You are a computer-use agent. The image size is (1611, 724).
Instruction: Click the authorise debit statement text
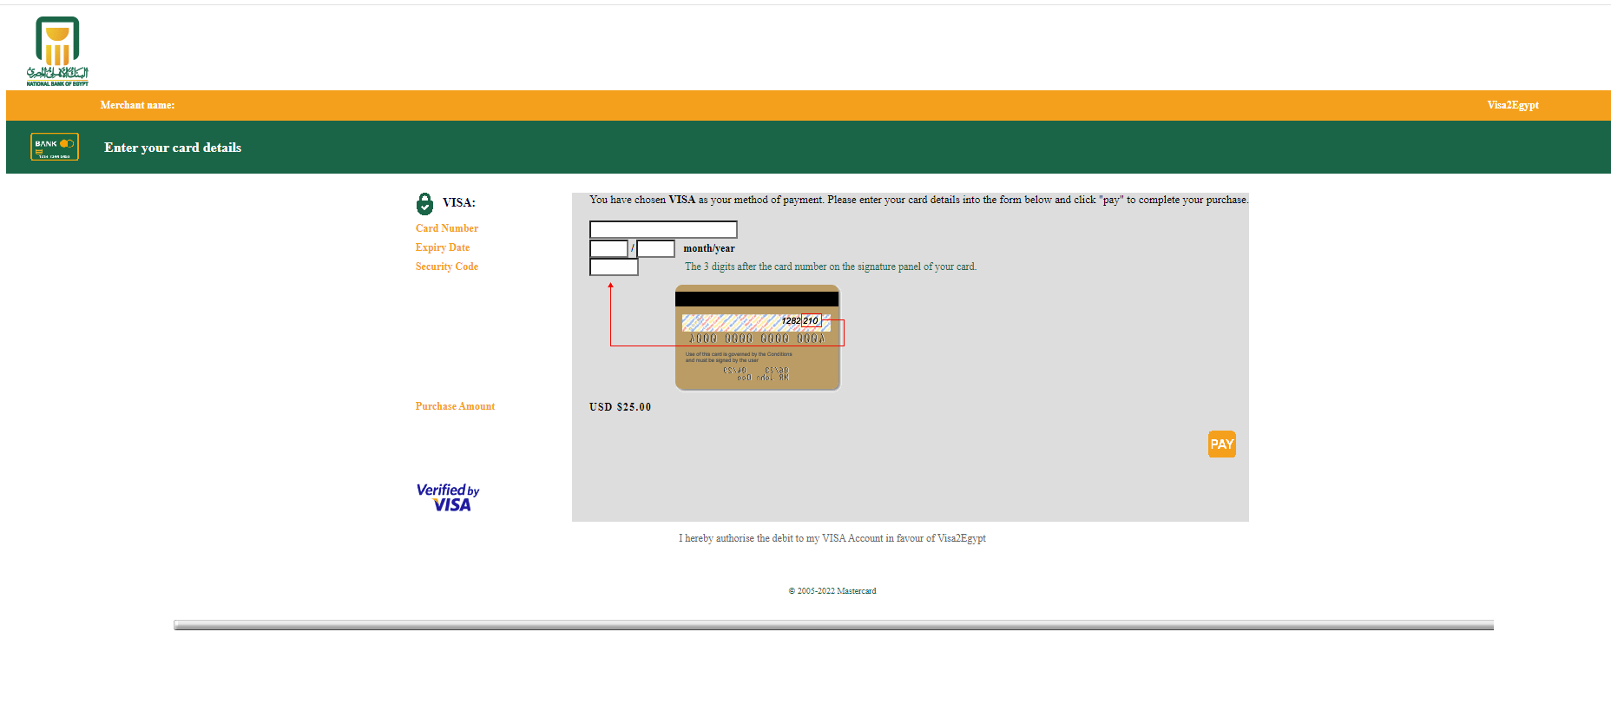pyautogui.click(x=832, y=538)
